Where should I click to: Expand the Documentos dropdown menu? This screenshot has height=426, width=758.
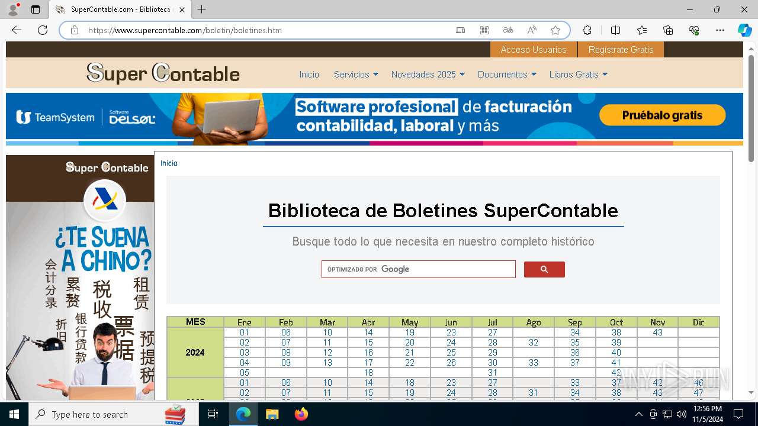507,75
